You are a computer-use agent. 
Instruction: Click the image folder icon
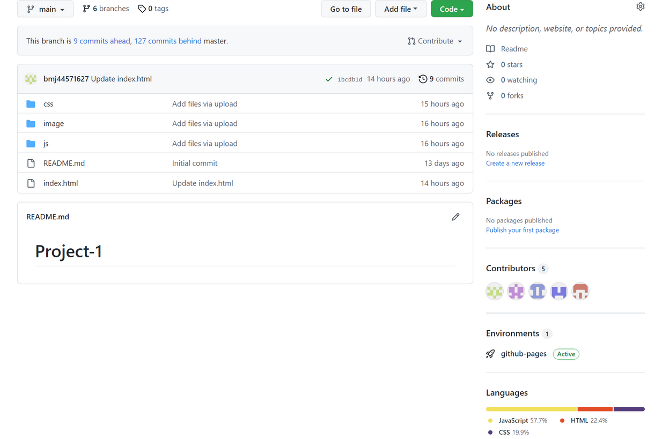tap(31, 124)
